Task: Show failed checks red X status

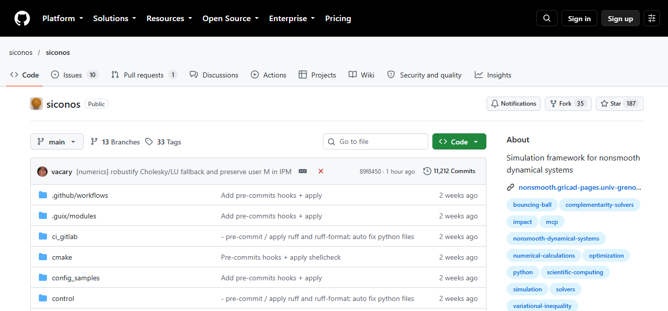Action: 321,171
